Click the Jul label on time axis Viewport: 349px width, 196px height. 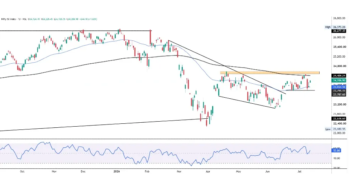coord(300,171)
